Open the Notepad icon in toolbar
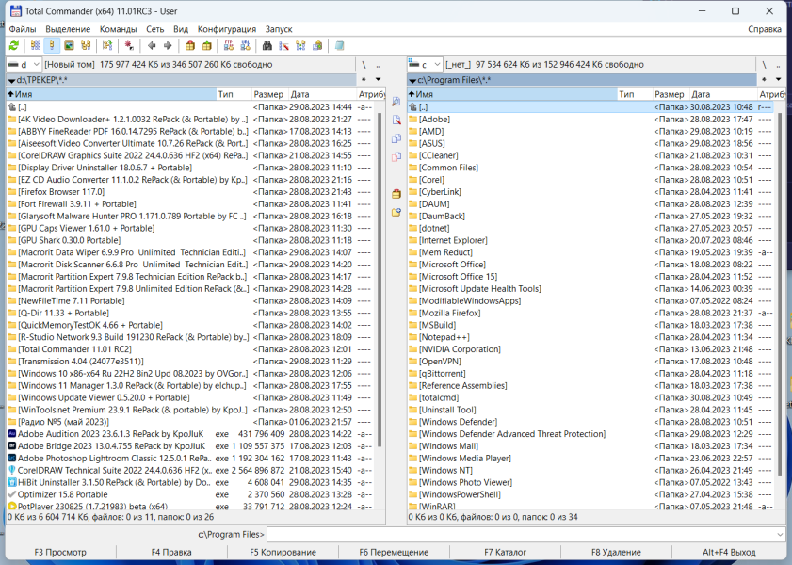This screenshot has height=565, width=792. tap(339, 46)
